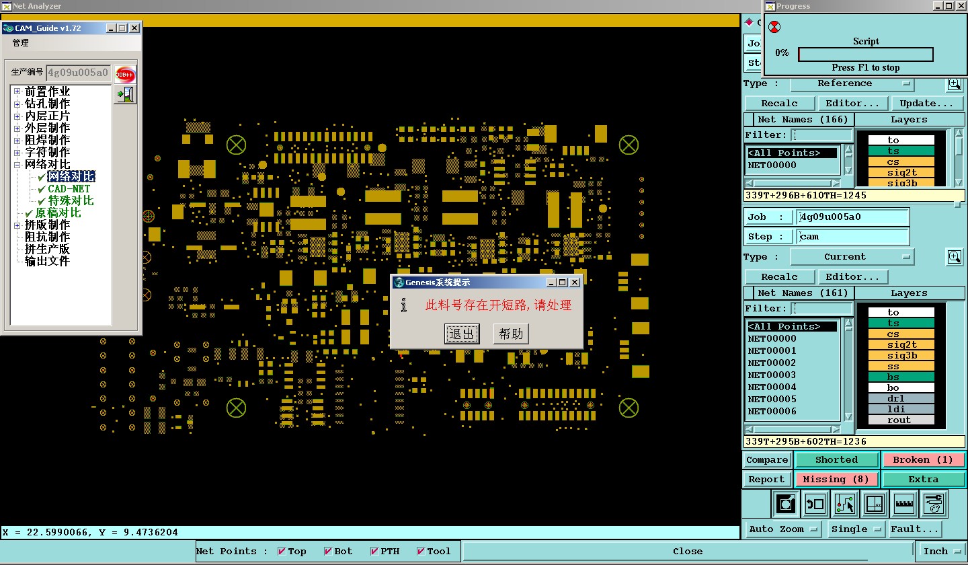Click the red stop icon in Progress window
968x565 pixels.
click(775, 28)
